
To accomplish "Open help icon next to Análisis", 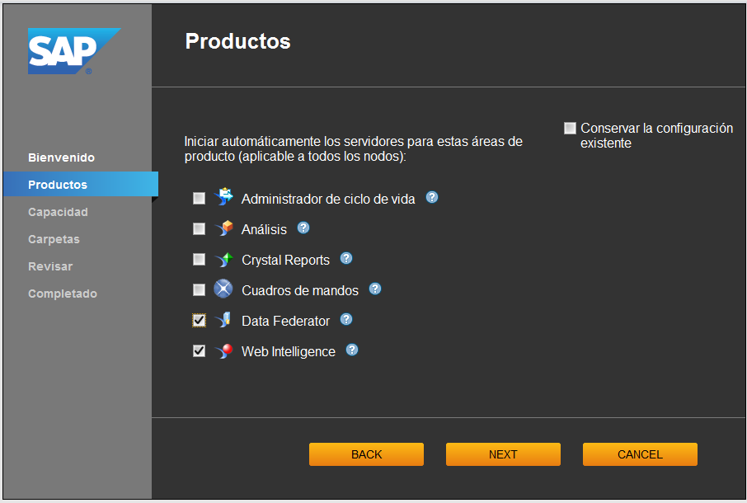I will click(x=303, y=228).
